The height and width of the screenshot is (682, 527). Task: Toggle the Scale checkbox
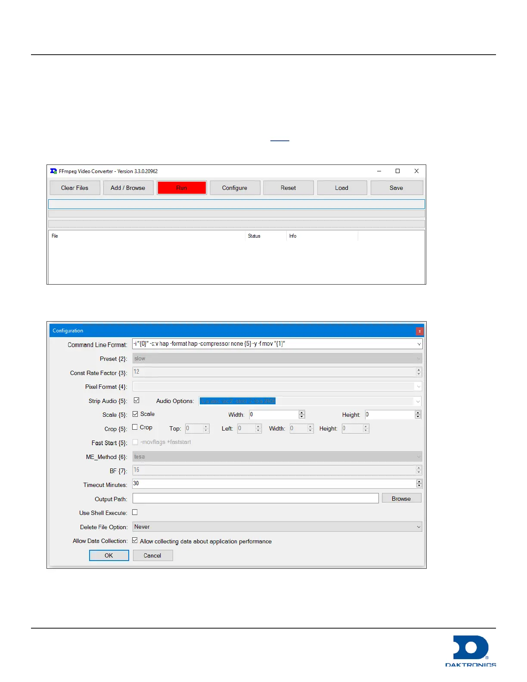(x=135, y=414)
